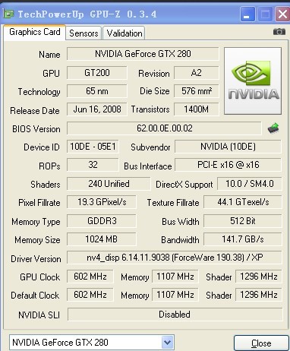This screenshot has height=351, width=290.
Task: Click the Revision field showing A2
Action: [197, 73]
